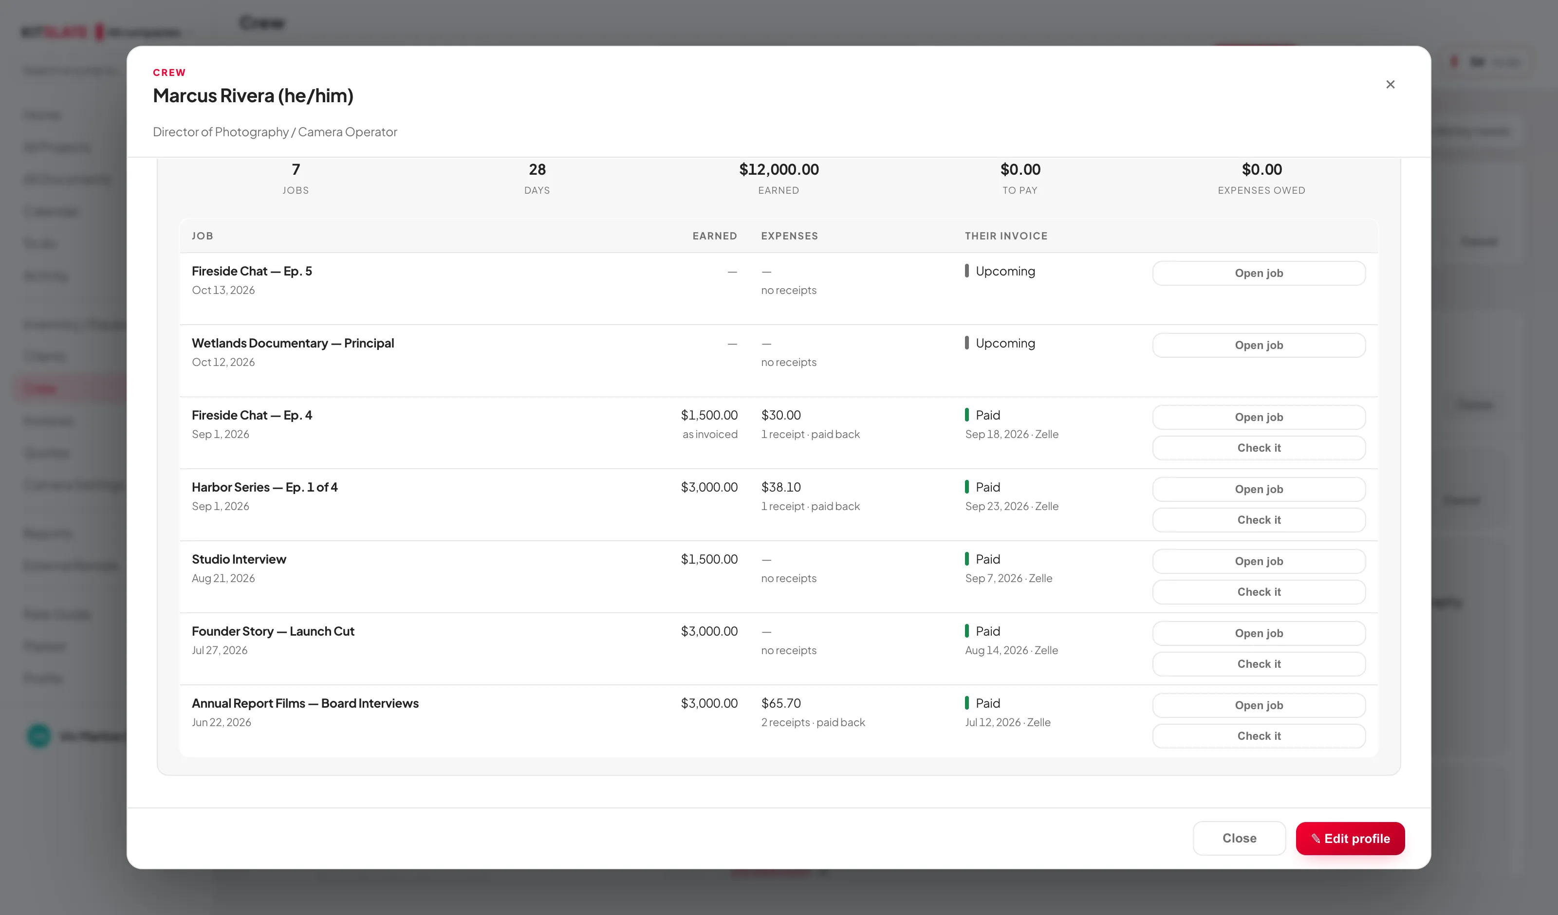1558x915 pixels.
Task: Click the 28 days stat
Action: coord(537,169)
